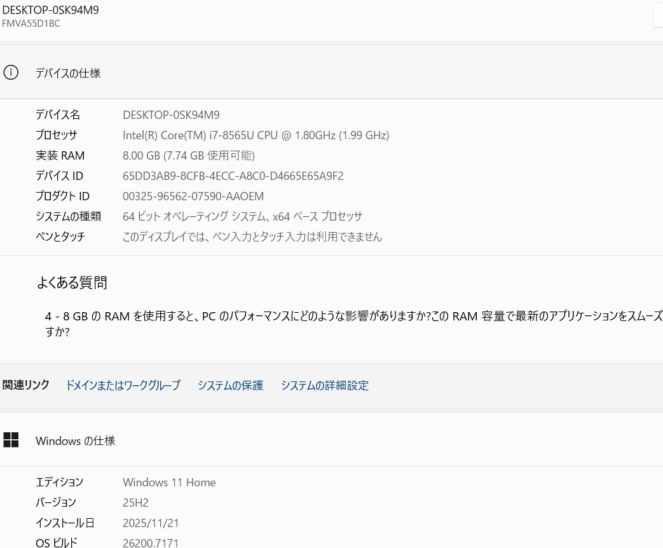Collapse the デバイスの仕様 section header
This screenshot has width=663, height=548.
click(332, 72)
